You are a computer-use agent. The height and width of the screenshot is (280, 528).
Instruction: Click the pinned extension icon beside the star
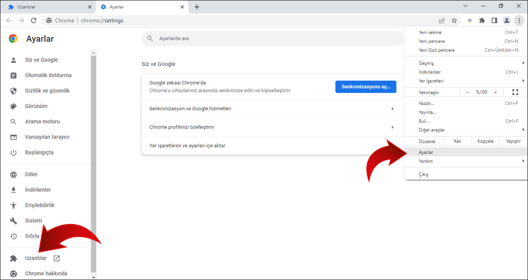(x=470, y=21)
